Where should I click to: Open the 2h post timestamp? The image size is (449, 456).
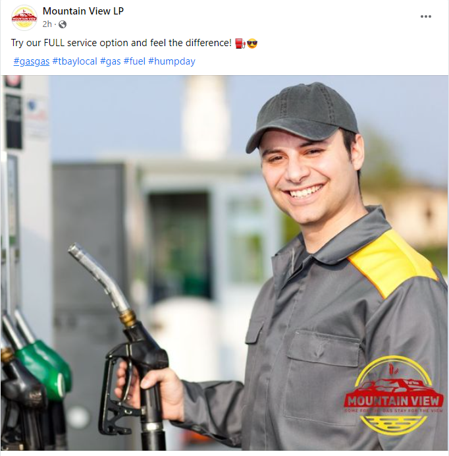47,24
